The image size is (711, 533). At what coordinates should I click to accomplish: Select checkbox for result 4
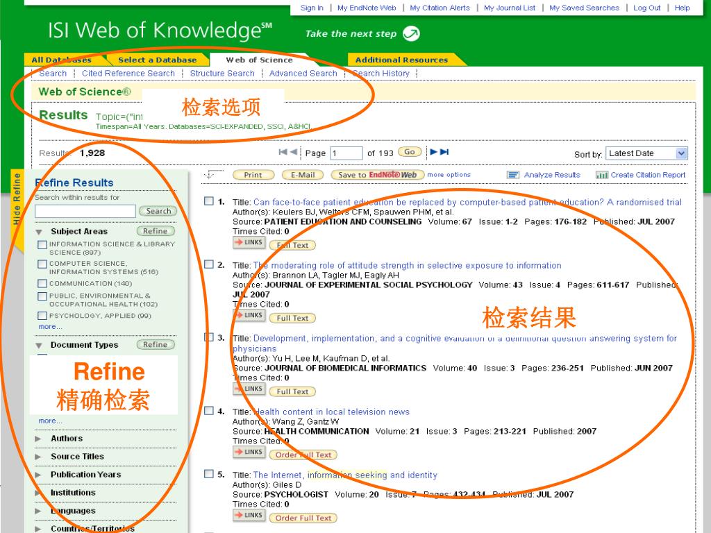click(208, 411)
